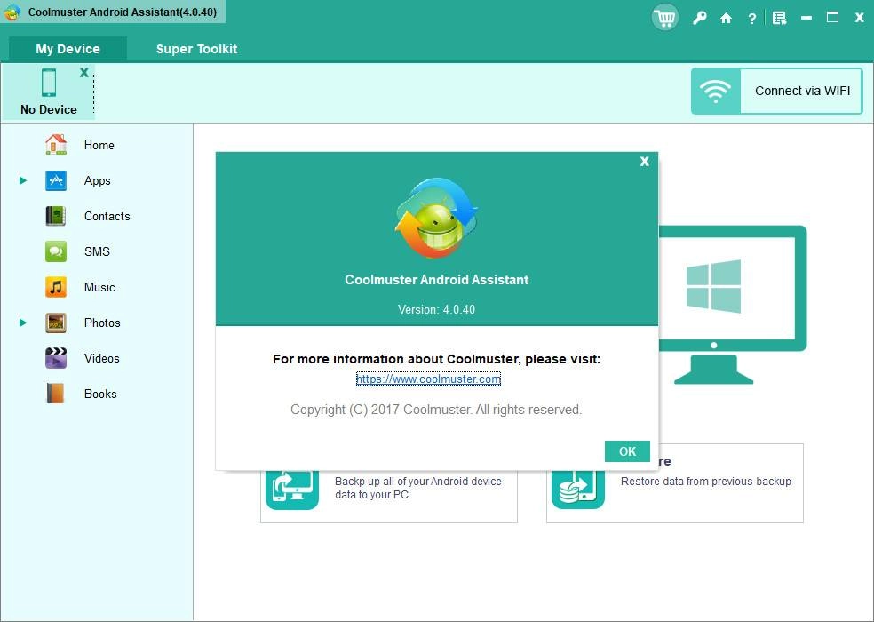Expand the Apps tree arrow
The width and height of the screenshot is (874, 622).
point(23,180)
